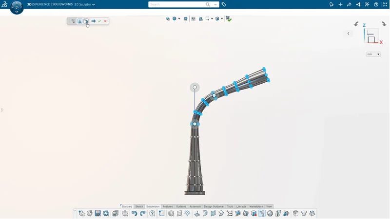Screen dimensions: 390x219
Task: Select the box primitive subdivision tool
Action: coord(171,213)
